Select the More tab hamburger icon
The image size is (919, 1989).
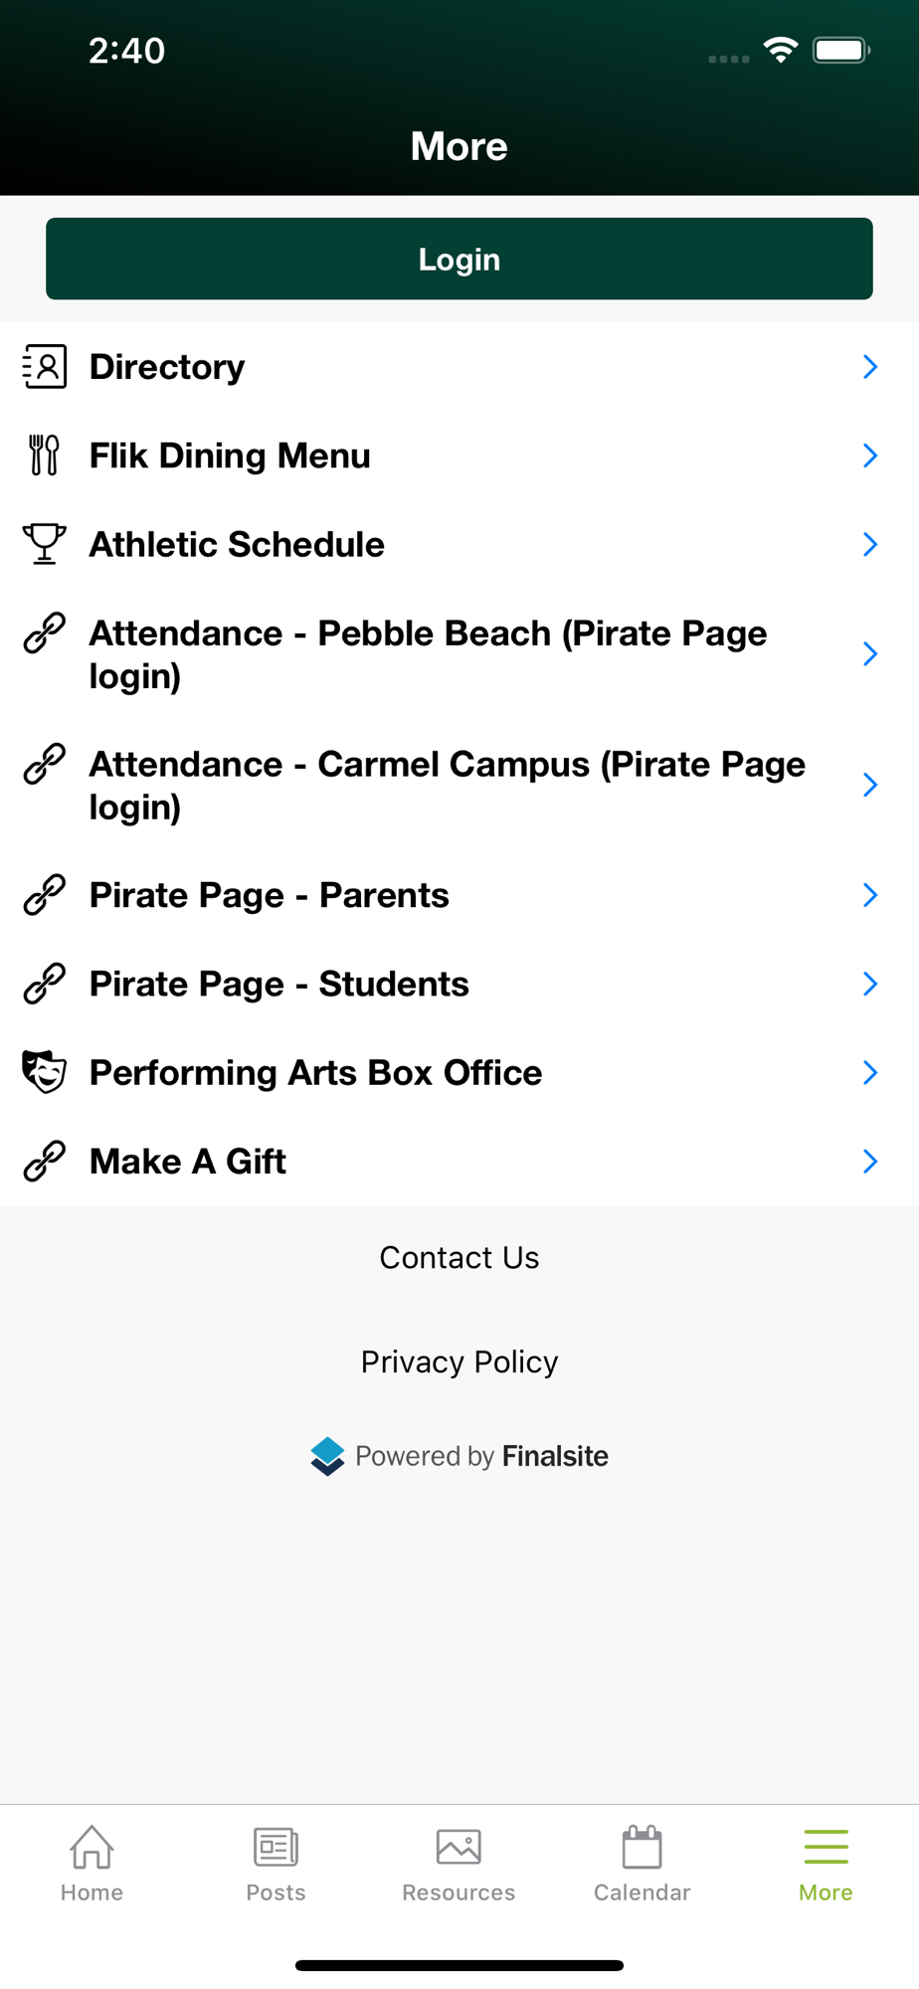826,1848
